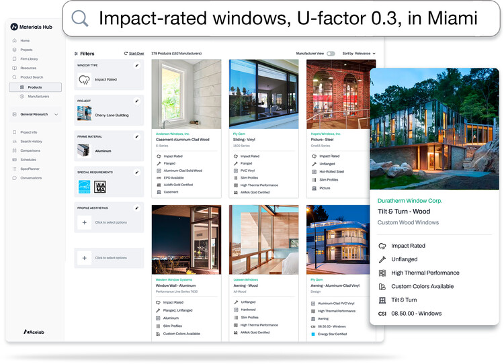
Task: Click the Firm Library book icon
Action: 14,59
